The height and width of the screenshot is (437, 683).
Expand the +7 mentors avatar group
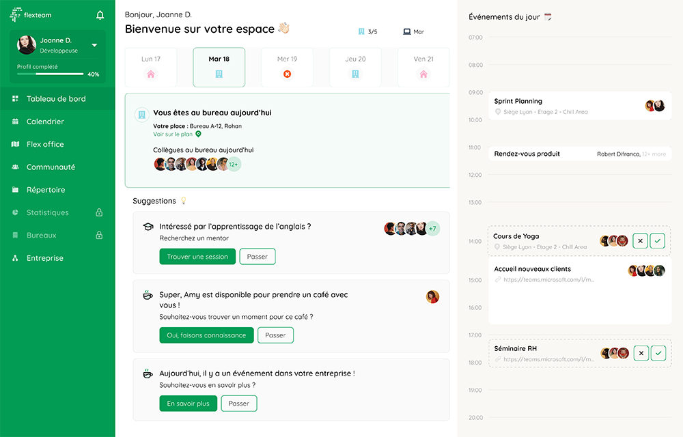[432, 229]
